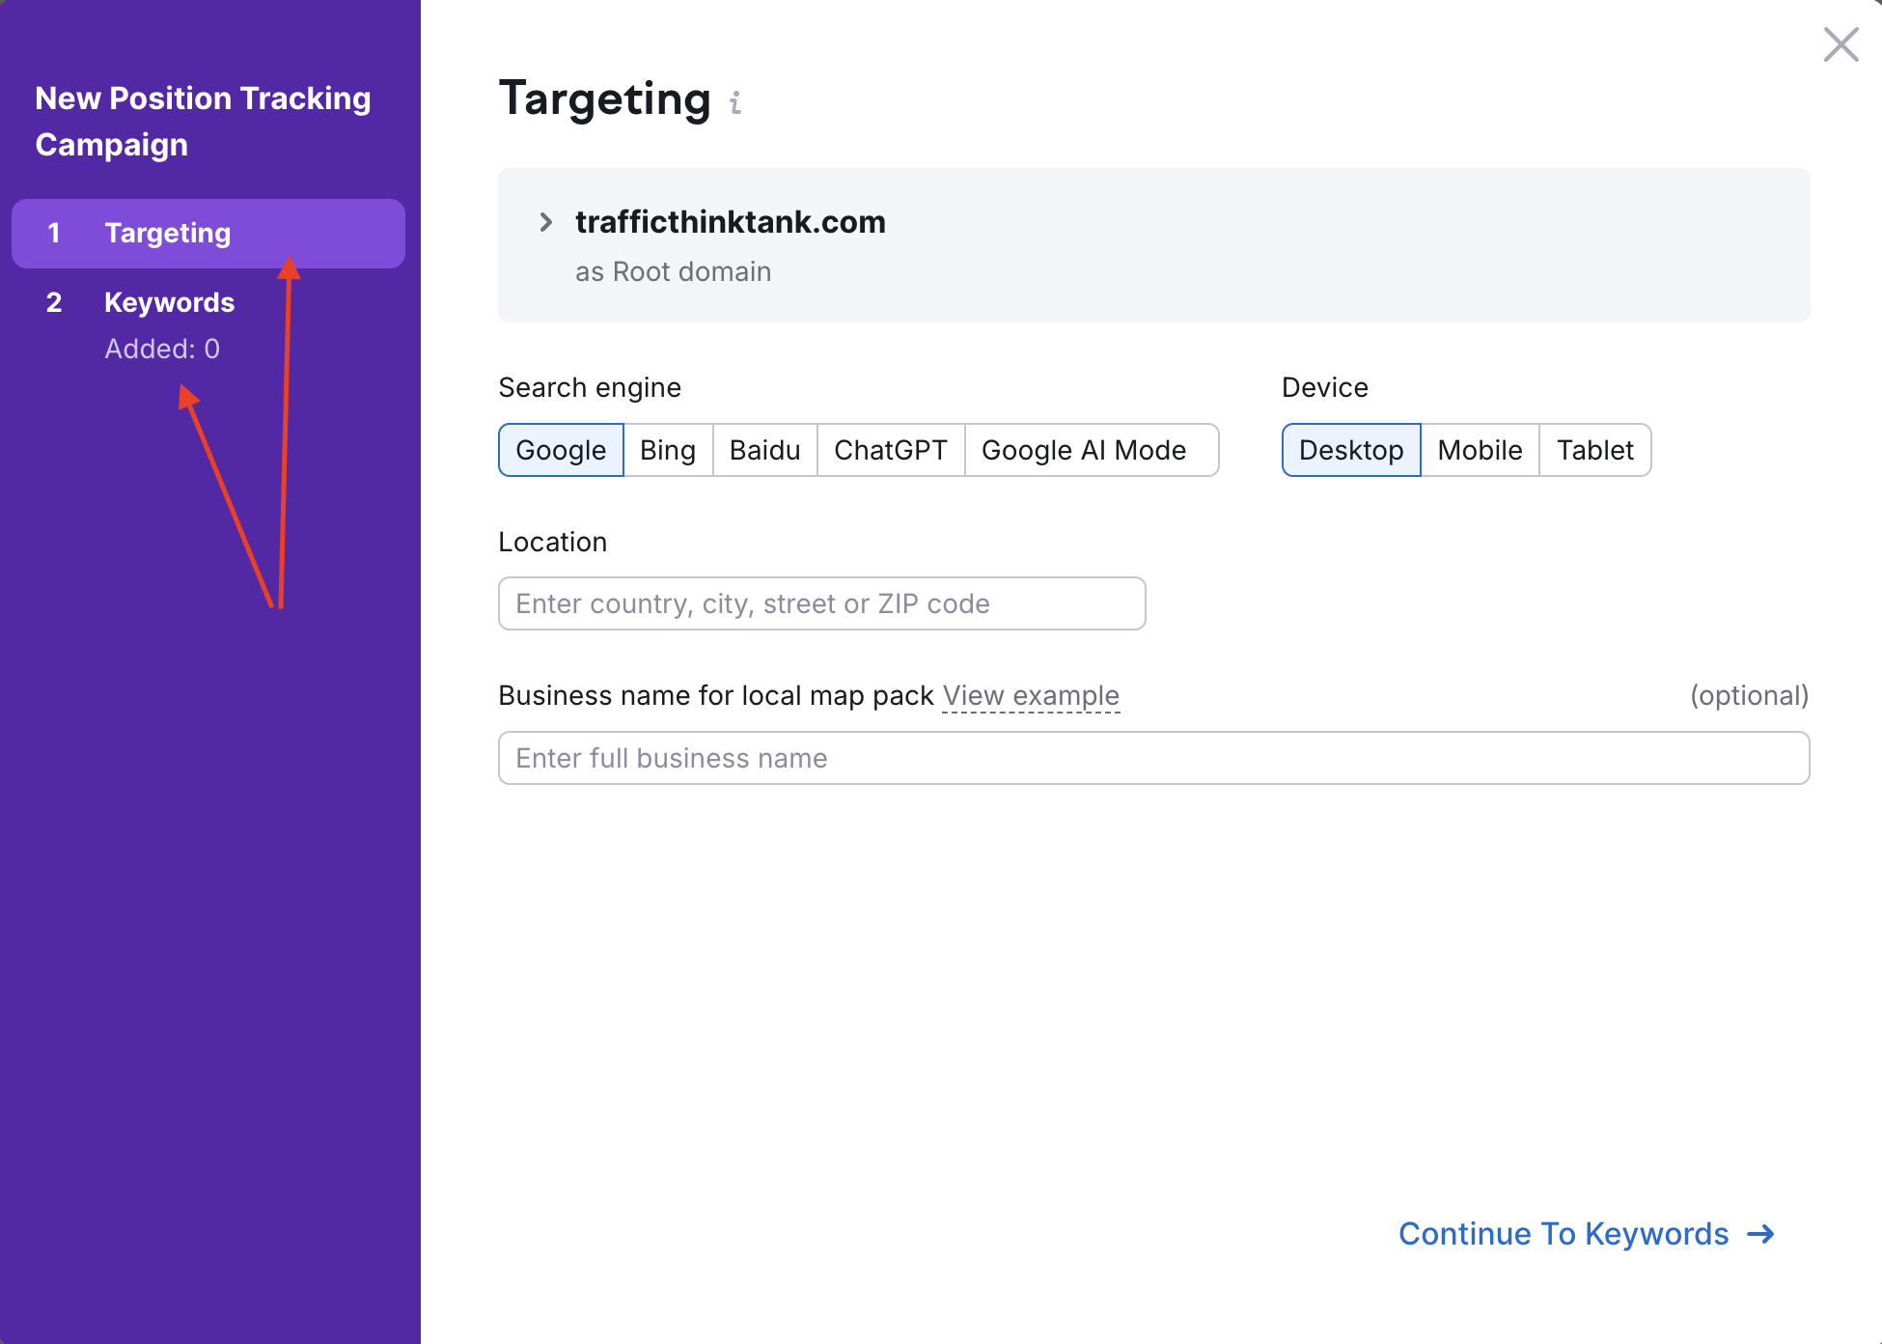Screen dimensions: 1882x1344
Task: Click the Location input field
Action: (820, 603)
